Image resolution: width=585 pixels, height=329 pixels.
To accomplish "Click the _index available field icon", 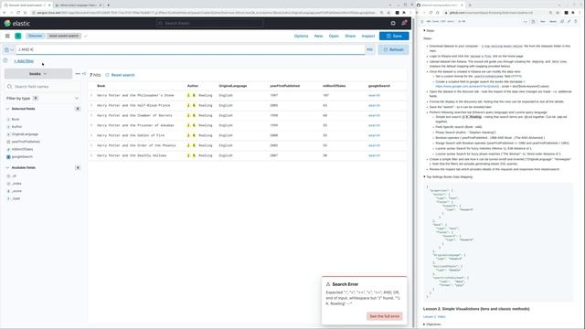I will pos(8,184).
